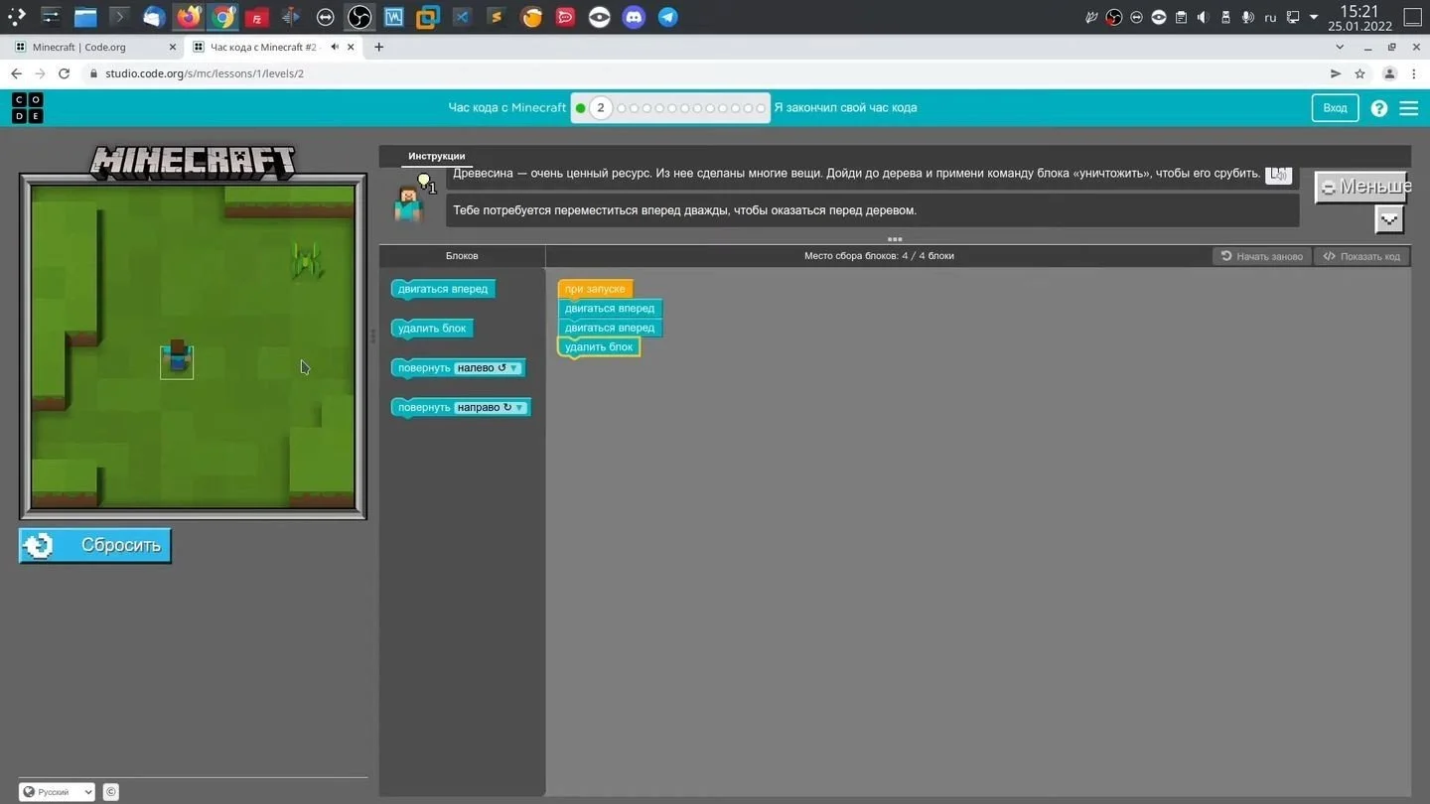Click the Меньше button to shrink instructions

click(1361, 187)
